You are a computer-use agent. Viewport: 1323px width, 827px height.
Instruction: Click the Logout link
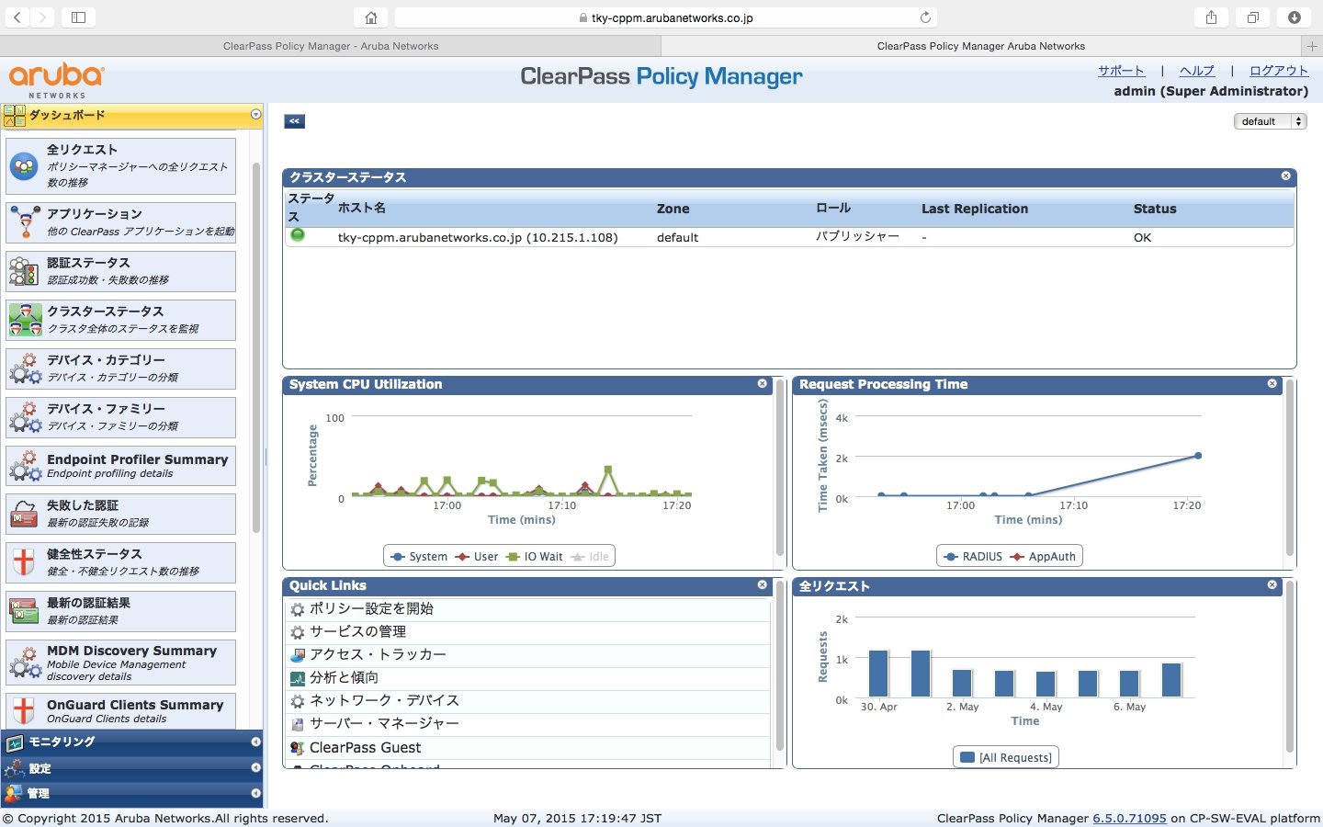(1279, 71)
